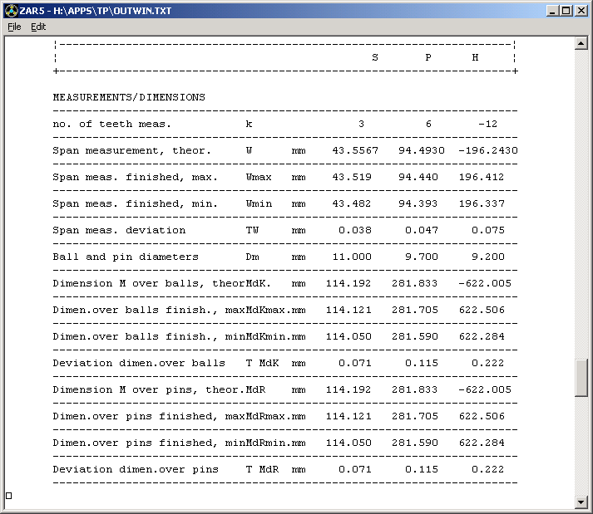The width and height of the screenshot is (593, 514).
Task: Open the File menu
Action: point(14,27)
